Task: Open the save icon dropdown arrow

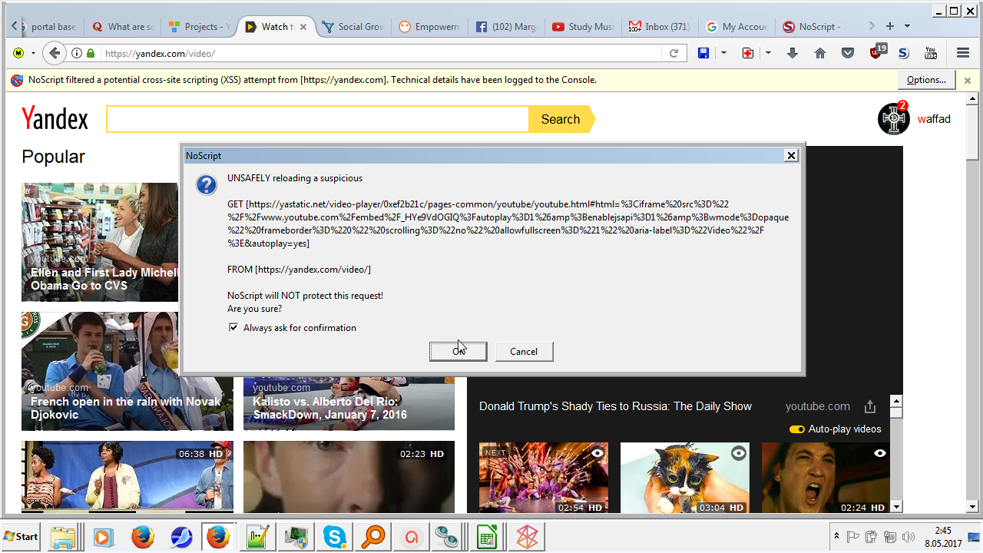Action: pyautogui.click(x=723, y=53)
